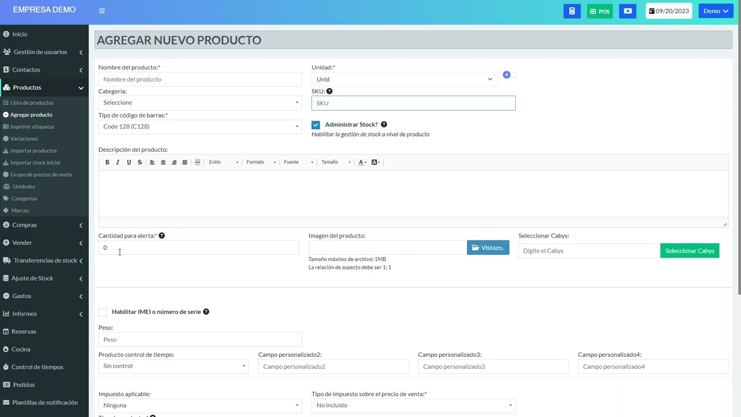Image resolution: width=741 pixels, height=417 pixels.
Task: Expand Contactos sidebar menu
Action: pyautogui.click(x=44, y=69)
